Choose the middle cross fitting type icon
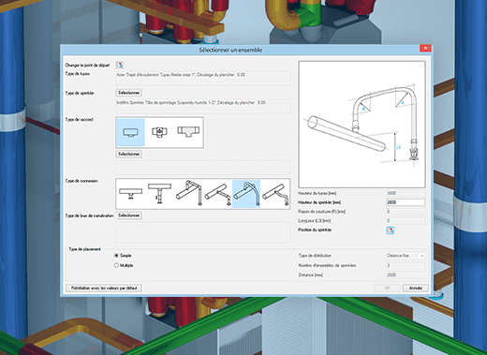This screenshot has height=355, width=487. click(159, 132)
